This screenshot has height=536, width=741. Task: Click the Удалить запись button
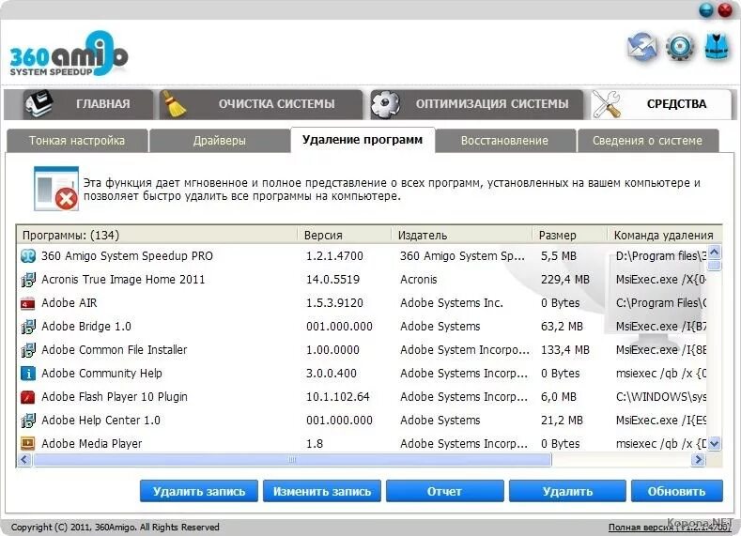[199, 491]
